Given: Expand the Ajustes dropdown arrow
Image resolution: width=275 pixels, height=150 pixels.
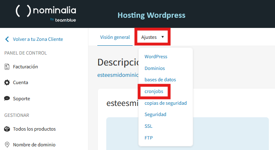Looking at the screenshot, I should click(163, 37).
